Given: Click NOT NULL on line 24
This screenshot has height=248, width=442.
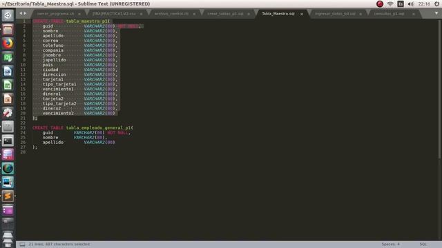Looking at the screenshot, I should 117,132.
